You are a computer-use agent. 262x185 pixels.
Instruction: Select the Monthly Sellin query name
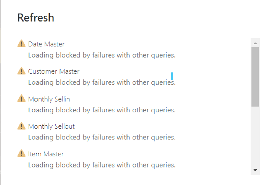pyautogui.click(x=49, y=99)
